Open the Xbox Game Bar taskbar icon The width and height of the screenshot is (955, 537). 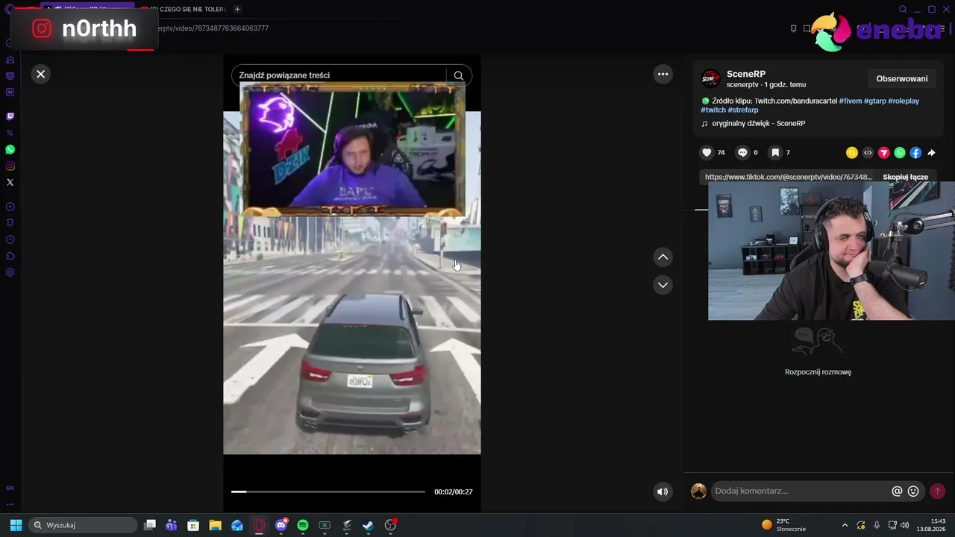tap(325, 525)
